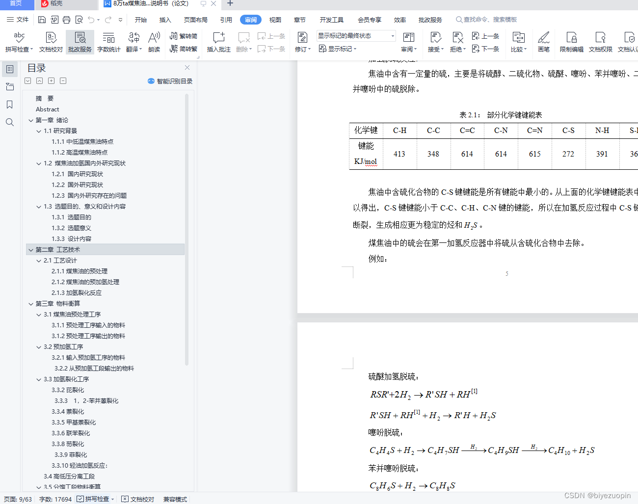The width and height of the screenshot is (638, 504).
Task: Click the save icon in quick toolbar
Action: 42,20
